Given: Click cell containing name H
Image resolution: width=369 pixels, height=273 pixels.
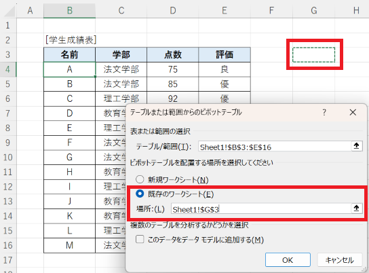Looking at the screenshot, I should point(69,172).
